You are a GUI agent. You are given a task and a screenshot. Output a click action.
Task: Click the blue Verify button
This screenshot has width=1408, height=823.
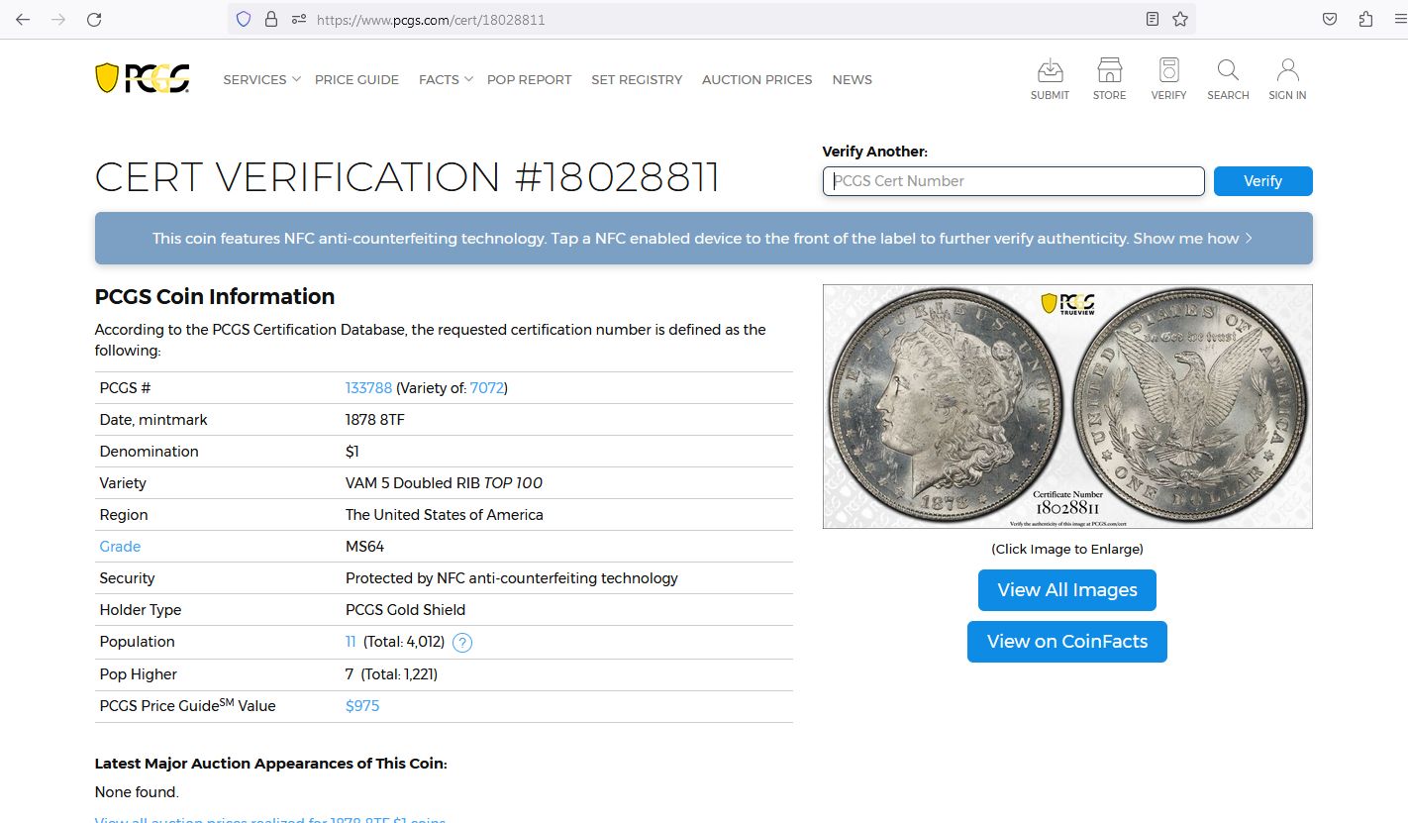(x=1262, y=181)
